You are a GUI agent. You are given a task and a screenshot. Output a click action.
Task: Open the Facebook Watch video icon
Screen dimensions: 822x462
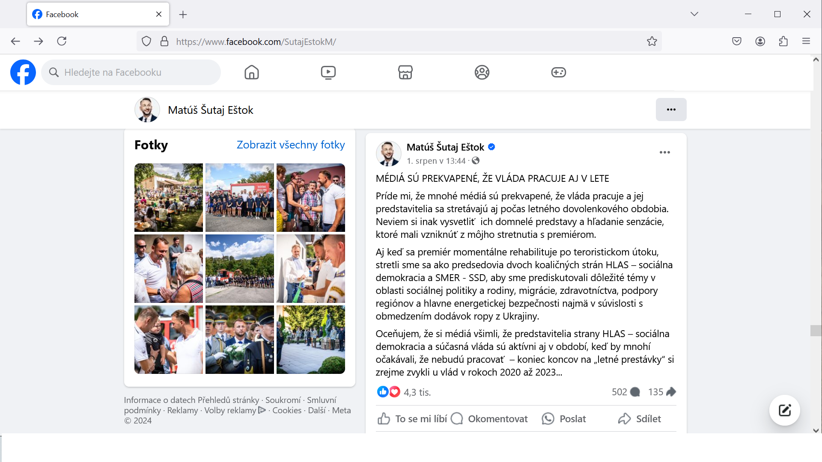coord(328,72)
